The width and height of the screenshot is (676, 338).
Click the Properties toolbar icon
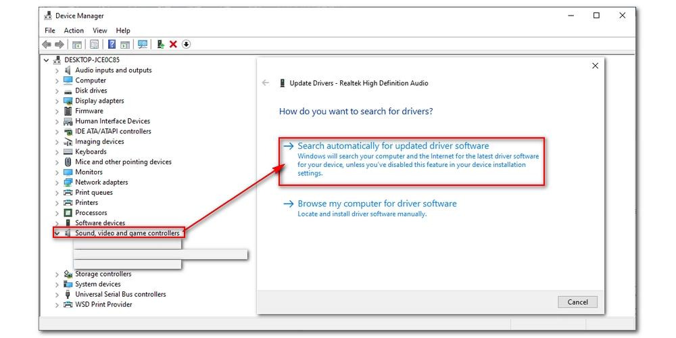pyautogui.click(x=95, y=45)
